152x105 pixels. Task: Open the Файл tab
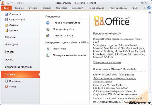tap(6, 8)
